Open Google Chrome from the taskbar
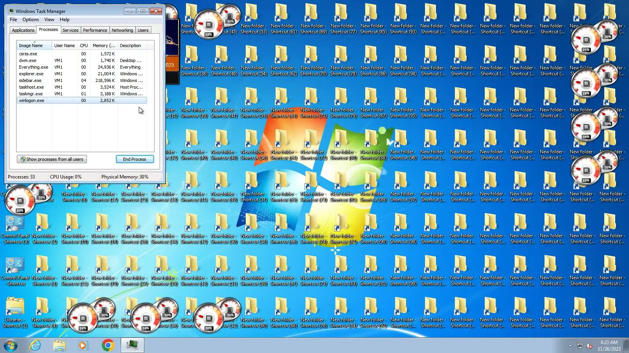 (107, 345)
